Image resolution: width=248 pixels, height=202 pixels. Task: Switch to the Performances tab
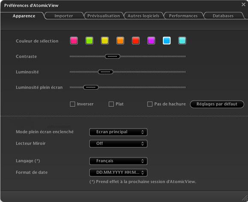(183, 16)
